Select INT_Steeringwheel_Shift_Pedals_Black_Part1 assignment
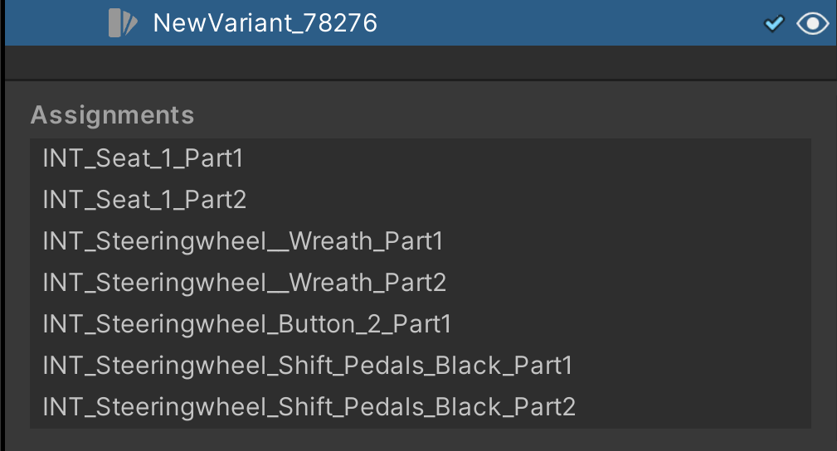This screenshot has width=837, height=451. 307,366
